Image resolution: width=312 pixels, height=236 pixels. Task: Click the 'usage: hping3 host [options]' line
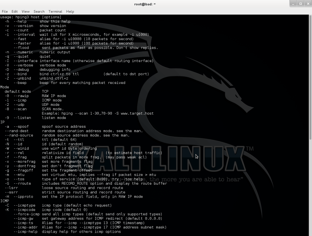(31, 17)
